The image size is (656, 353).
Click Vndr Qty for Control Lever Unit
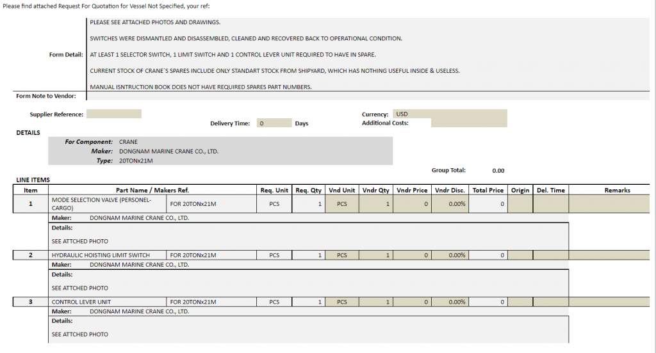pyautogui.click(x=375, y=302)
